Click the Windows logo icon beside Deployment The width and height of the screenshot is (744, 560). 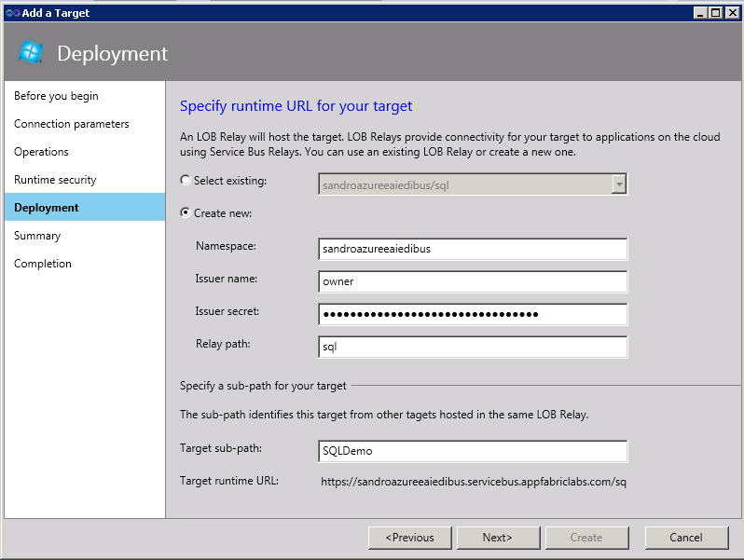pos(31,53)
